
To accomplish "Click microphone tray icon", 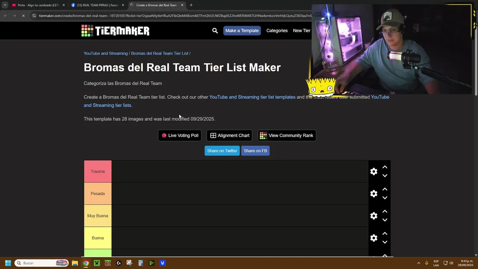I will click(426, 263).
